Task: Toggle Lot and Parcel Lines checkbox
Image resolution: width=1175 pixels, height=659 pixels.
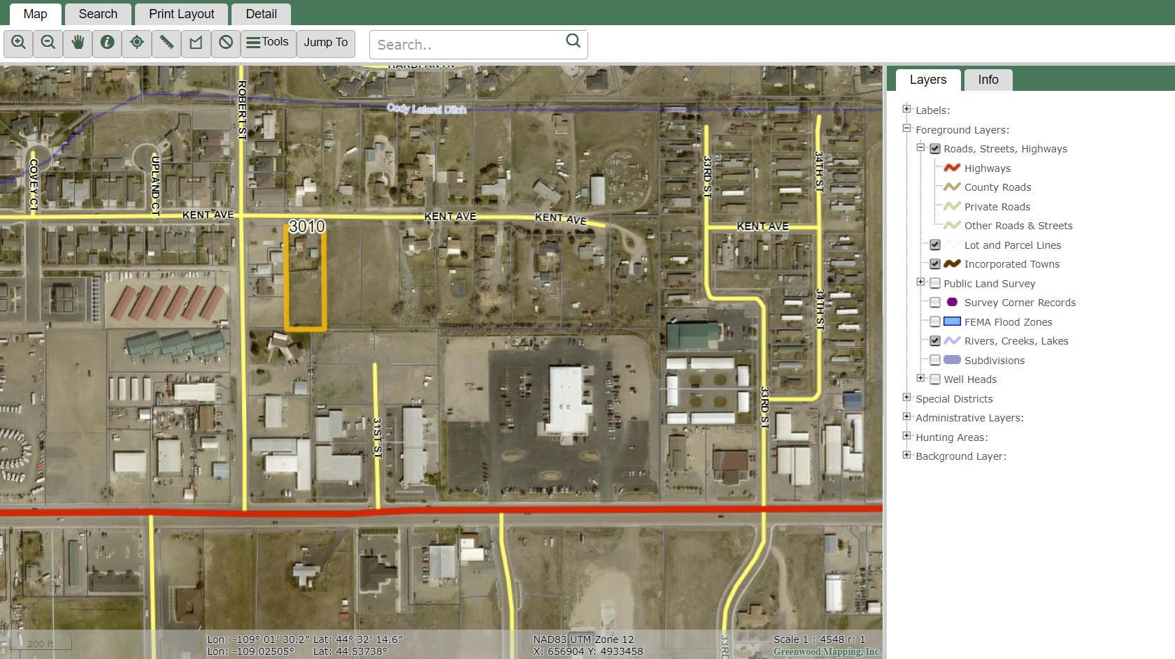Action: coord(935,245)
